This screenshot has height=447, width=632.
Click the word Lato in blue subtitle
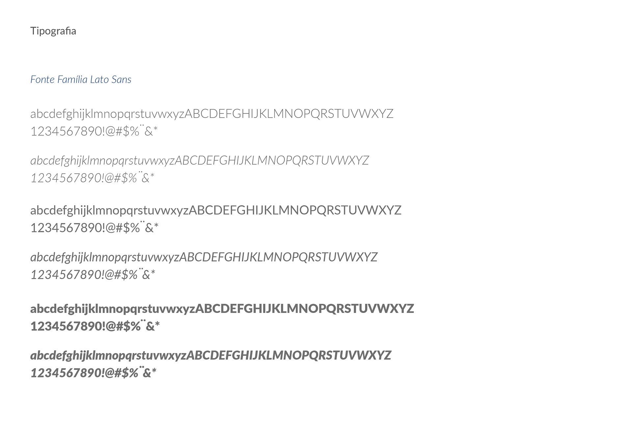click(x=99, y=79)
